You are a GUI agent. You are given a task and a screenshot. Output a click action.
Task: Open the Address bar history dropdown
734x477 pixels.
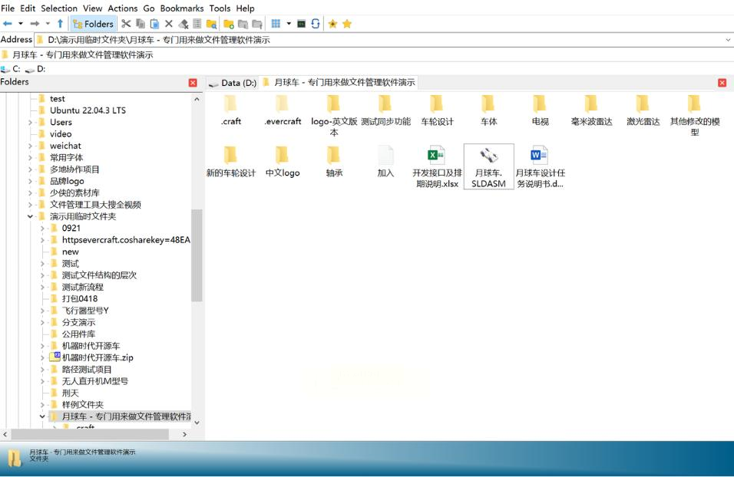tap(727, 40)
